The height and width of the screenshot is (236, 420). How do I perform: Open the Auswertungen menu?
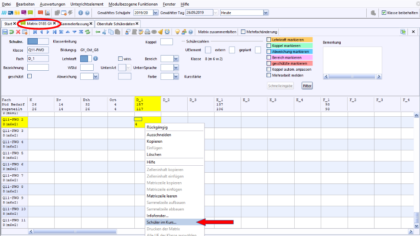click(52, 4)
